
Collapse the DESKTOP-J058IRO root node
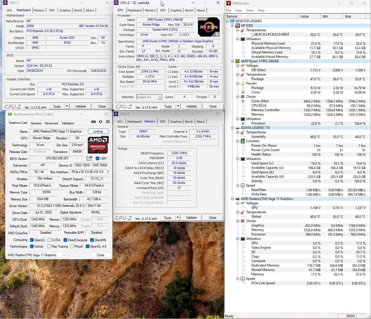pyautogui.click(x=227, y=21)
